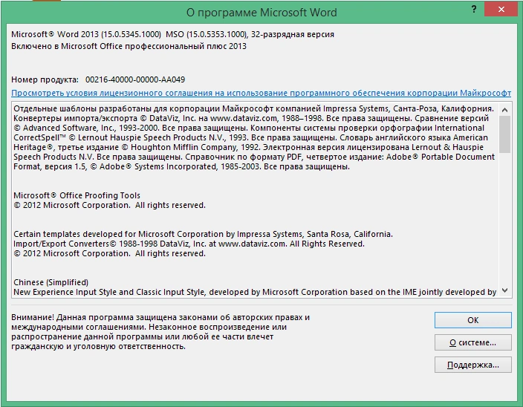Select the product number 00216-40000-00000-AA049
Image resolution: width=523 pixels, height=407 pixels.
click(x=135, y=79)
